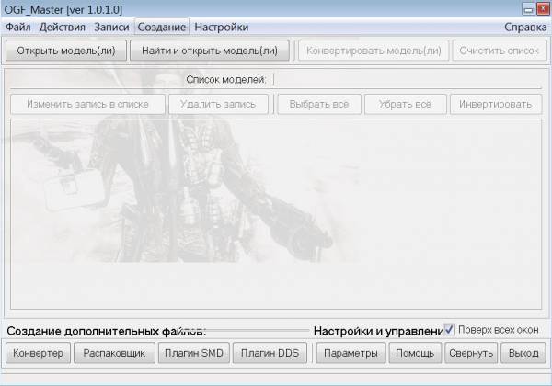Open the Настройки menu

click(x=222, y=27)
